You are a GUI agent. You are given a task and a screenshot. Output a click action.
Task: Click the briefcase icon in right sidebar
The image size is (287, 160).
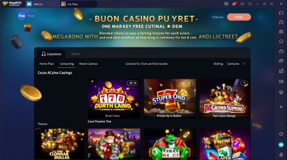tap(281, 51)
